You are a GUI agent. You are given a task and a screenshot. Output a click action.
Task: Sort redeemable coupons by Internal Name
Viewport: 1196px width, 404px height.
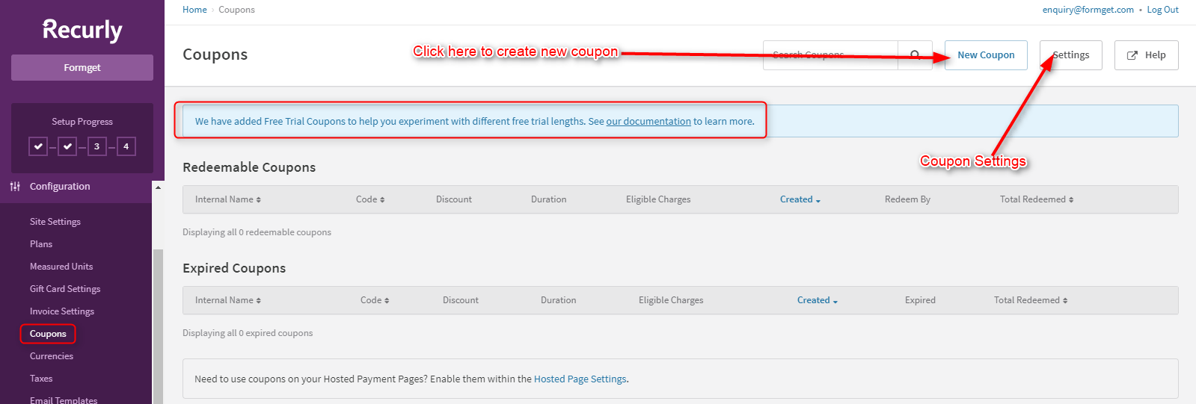pos(227,199)
